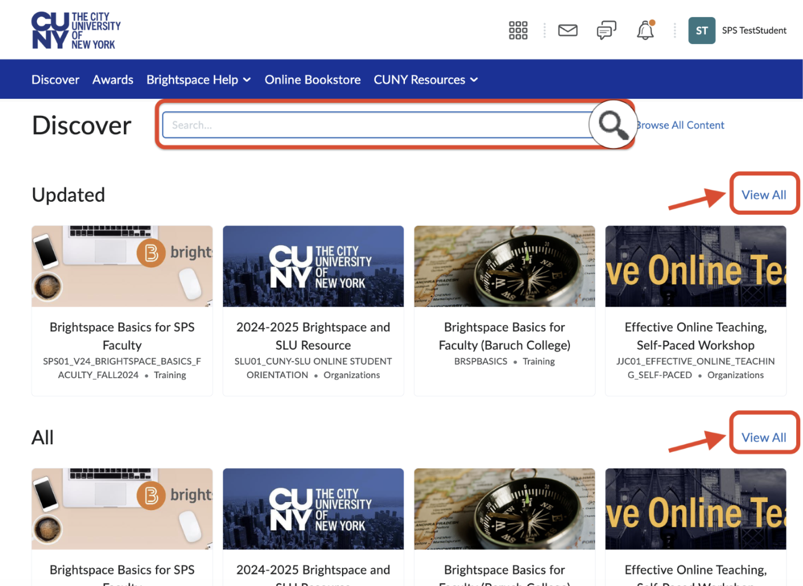Open the email messages icon
This screenshot has height=586, width=803.
point(567,30)
